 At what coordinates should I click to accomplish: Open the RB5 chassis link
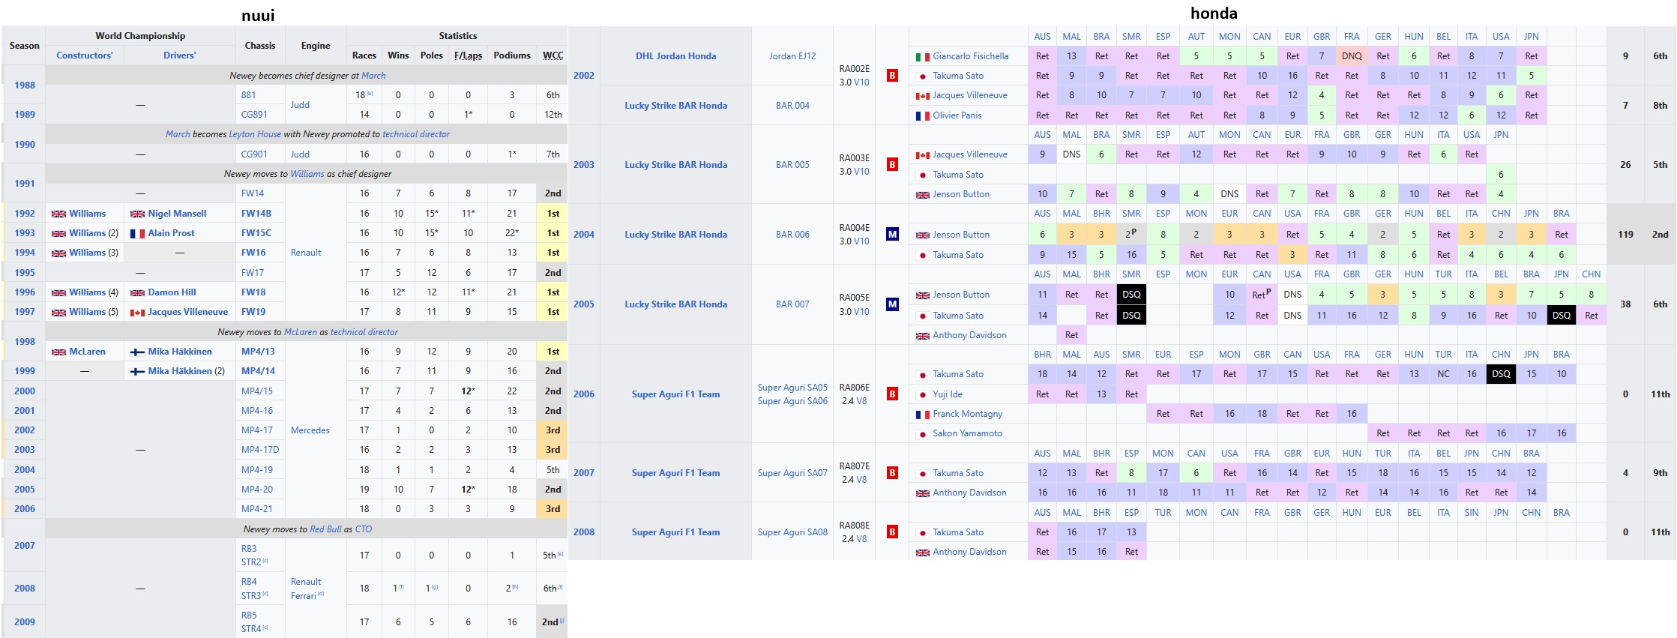click(249, 616)
